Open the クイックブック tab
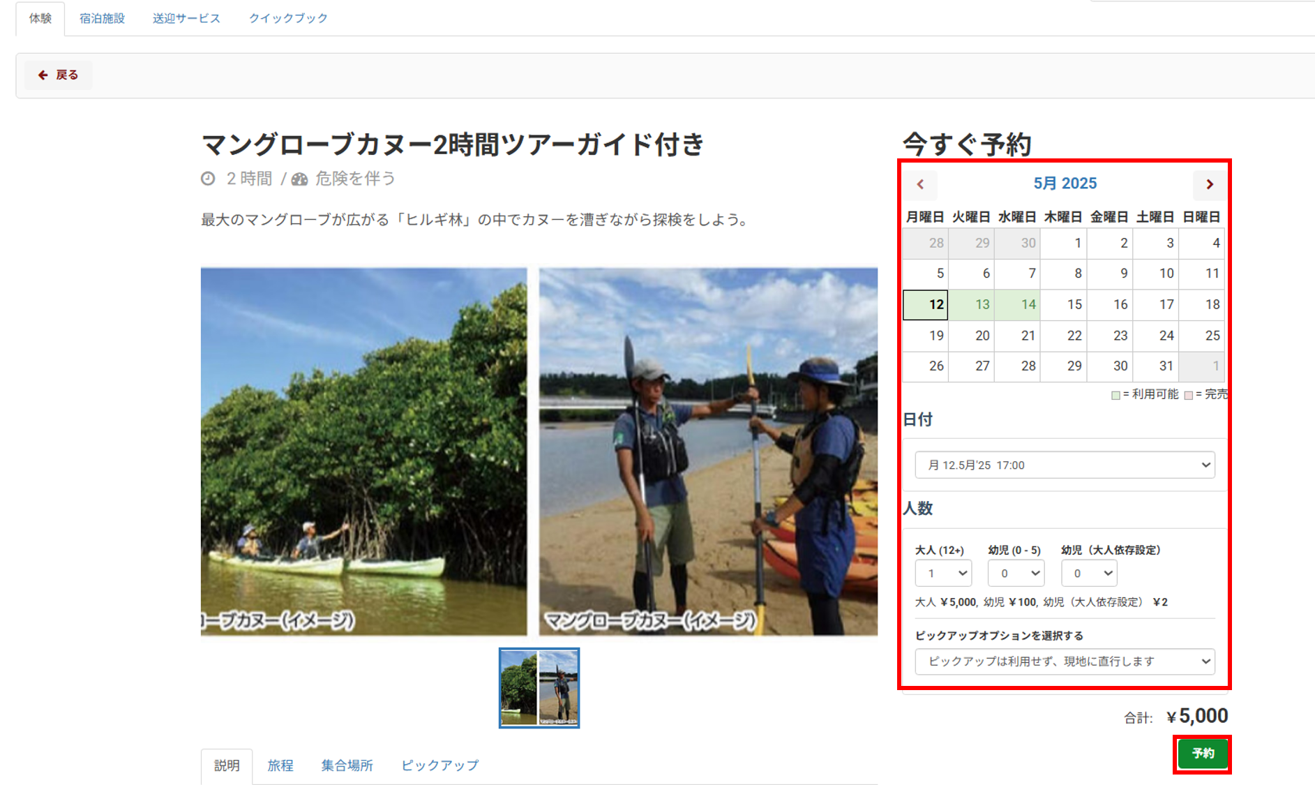The image size is (1315, 785). point(288,18)
